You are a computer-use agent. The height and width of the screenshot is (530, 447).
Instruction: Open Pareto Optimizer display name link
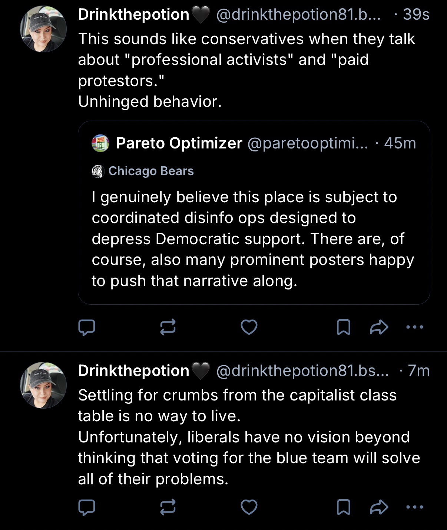(x=179, y=143)
